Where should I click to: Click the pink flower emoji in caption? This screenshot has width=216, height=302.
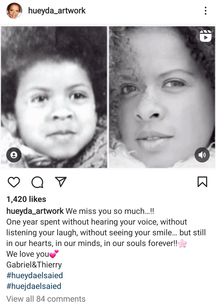coord(182,243)
